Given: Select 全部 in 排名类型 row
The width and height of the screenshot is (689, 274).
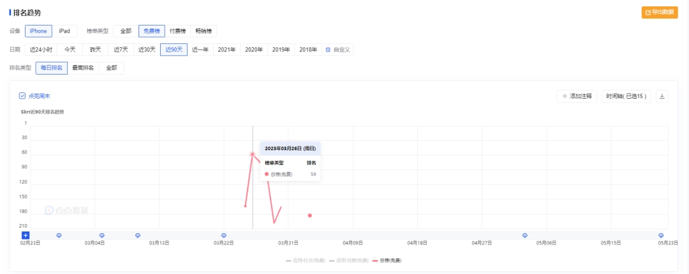Looking at the screenshot, I should pyautogui.click(x=111, y=68).
